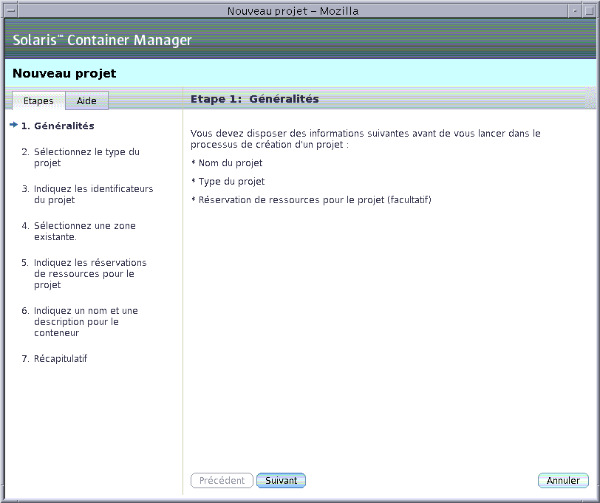600x503 pixels.
Task: Click the Solaris Container Manager banner title
Action: [x=102, y=40]
